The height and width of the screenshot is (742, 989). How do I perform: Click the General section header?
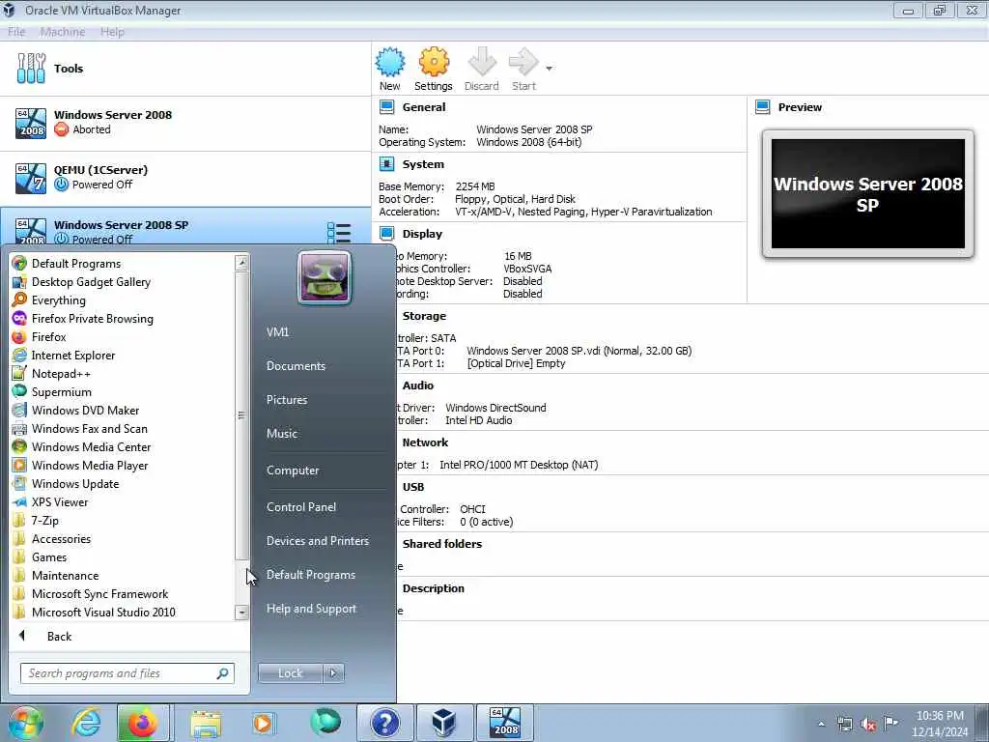tap(423, 107)
